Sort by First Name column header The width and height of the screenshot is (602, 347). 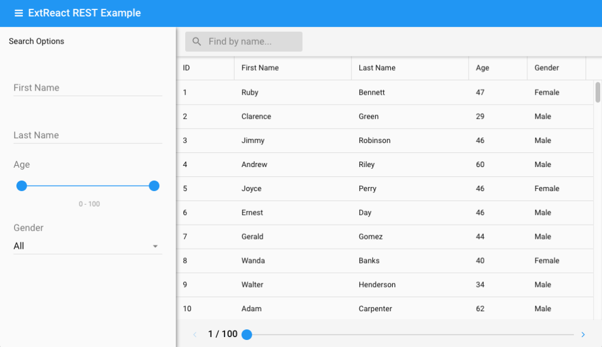tap(292, 68)
